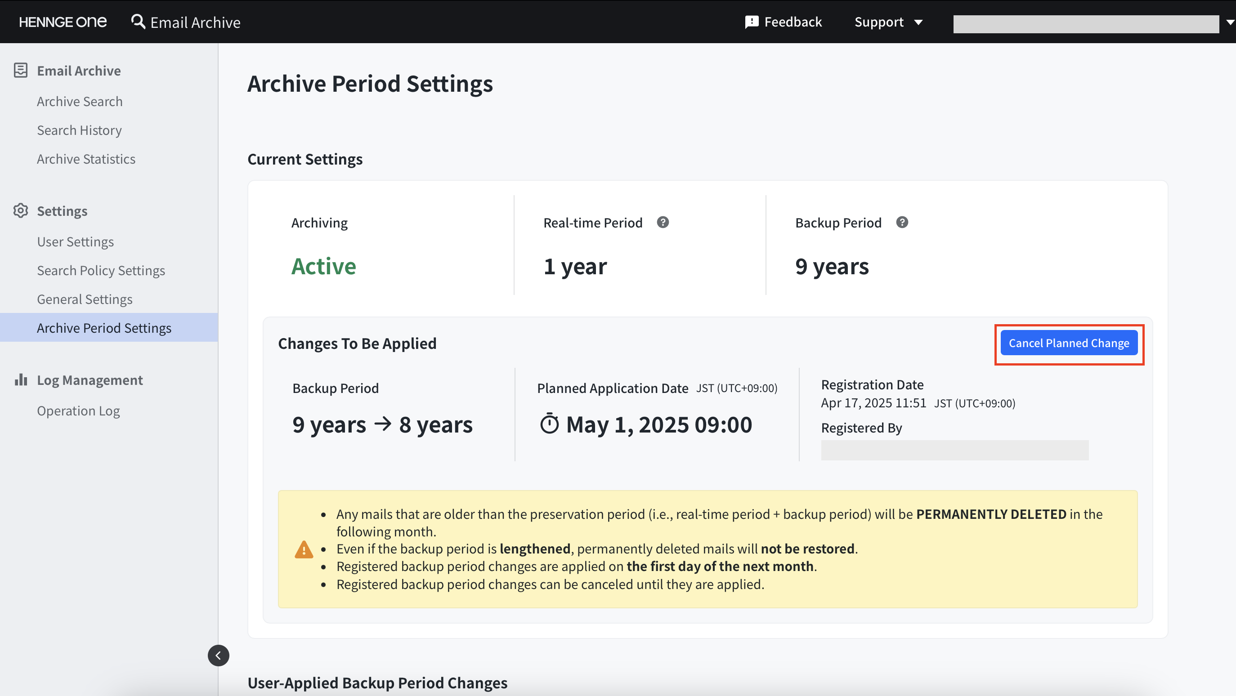Click the Archive Period Settings page title
This screenshot has width=1236, height=696.
click(370, 84)
